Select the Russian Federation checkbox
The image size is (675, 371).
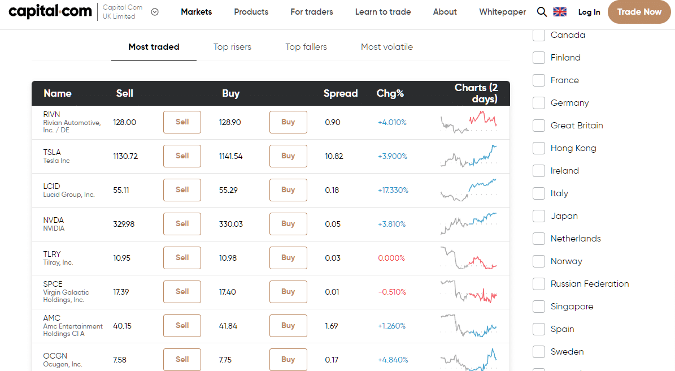[539, 284]
